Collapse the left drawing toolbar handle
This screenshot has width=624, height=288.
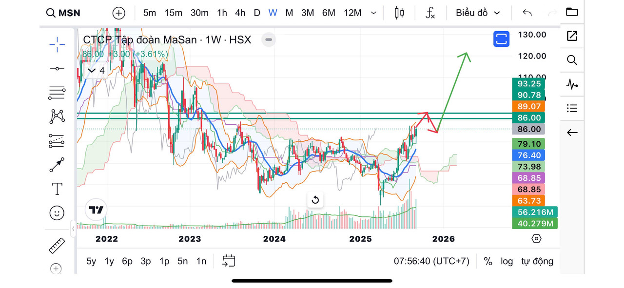(74, 228)
